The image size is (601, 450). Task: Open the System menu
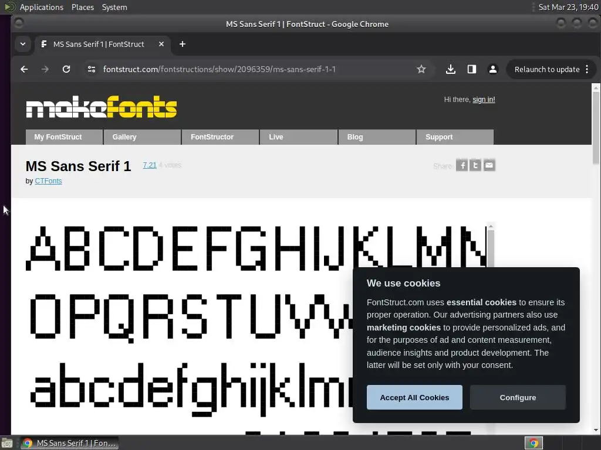click(114, 7)
